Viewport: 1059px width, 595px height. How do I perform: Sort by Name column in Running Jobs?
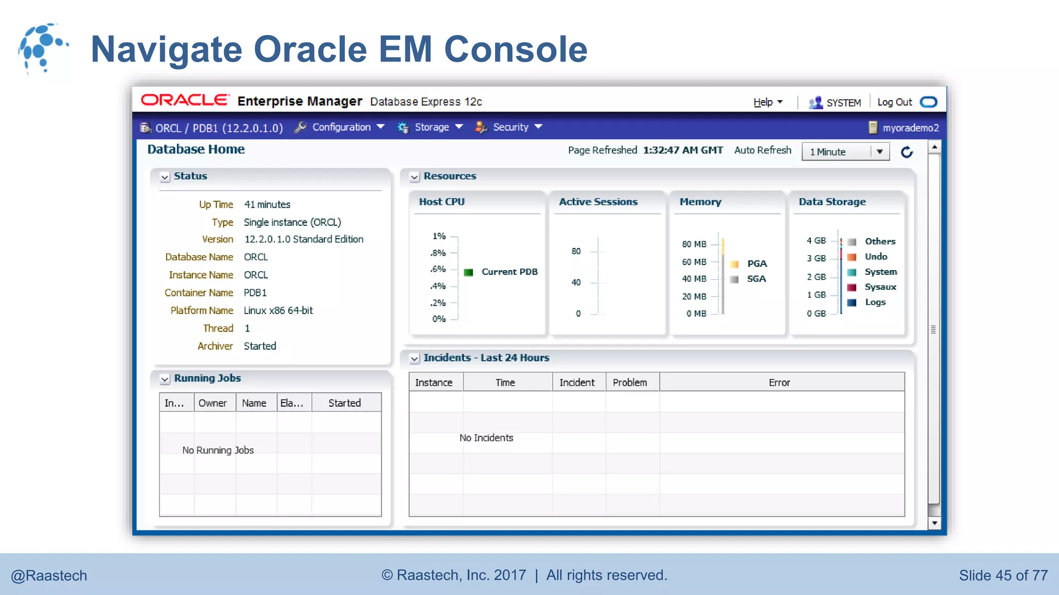(x=256, y=403)
